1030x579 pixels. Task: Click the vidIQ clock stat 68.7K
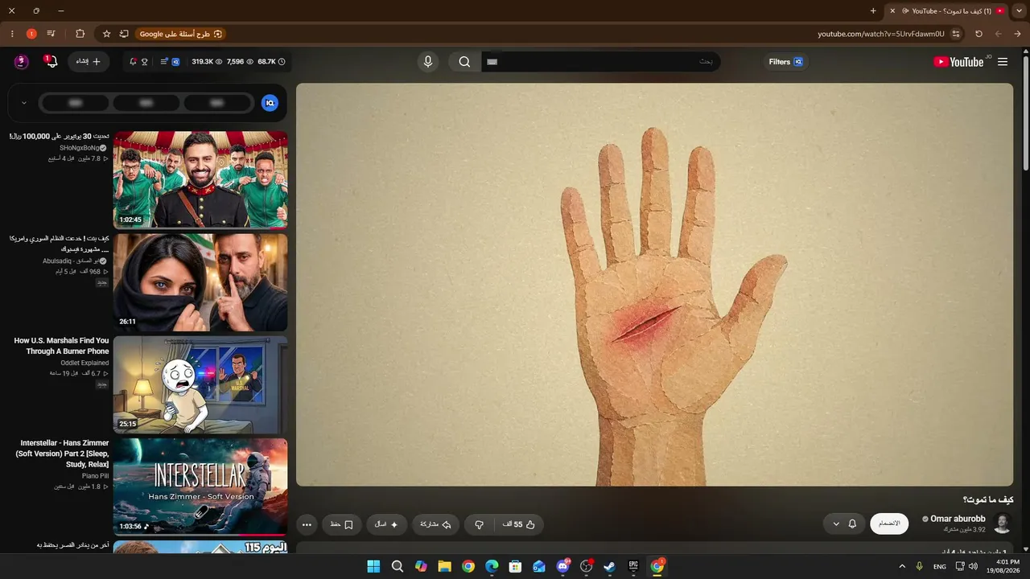(x=271, y=62)
